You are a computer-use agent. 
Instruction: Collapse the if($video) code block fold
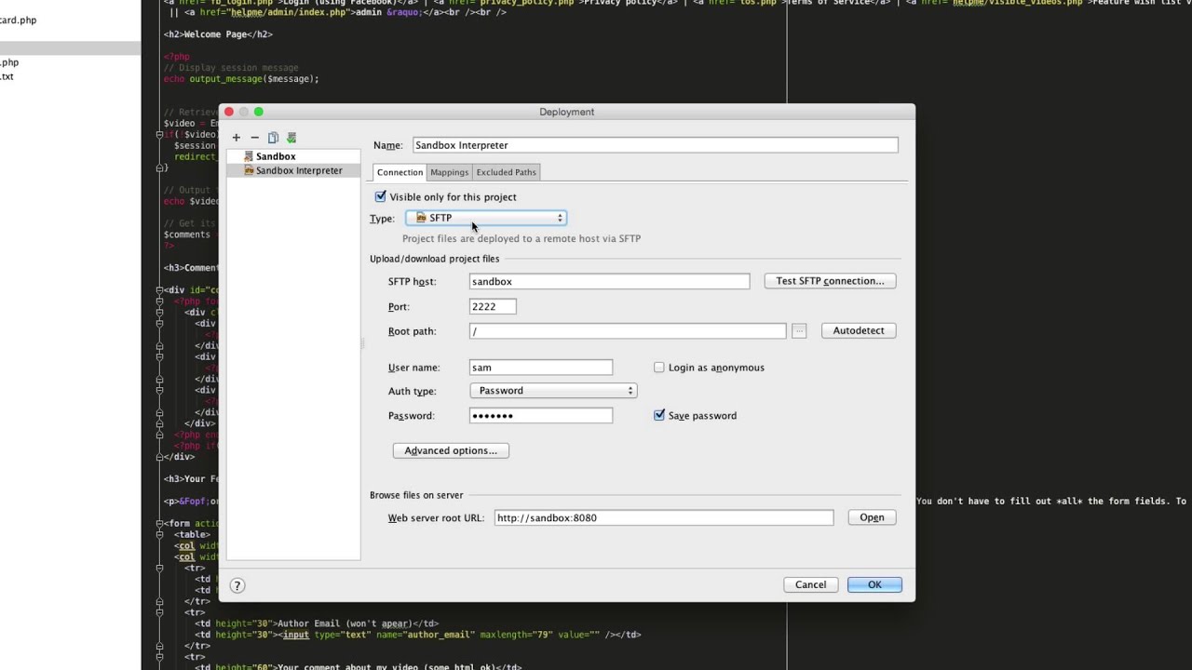[x=159, y=135]
